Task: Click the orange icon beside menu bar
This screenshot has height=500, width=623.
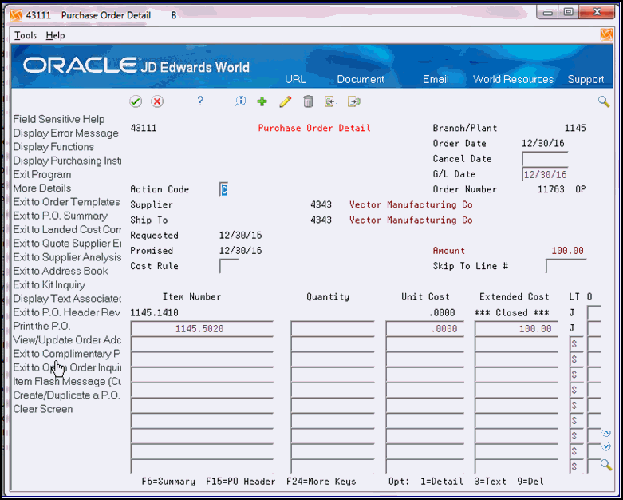Action: (606, 35)
